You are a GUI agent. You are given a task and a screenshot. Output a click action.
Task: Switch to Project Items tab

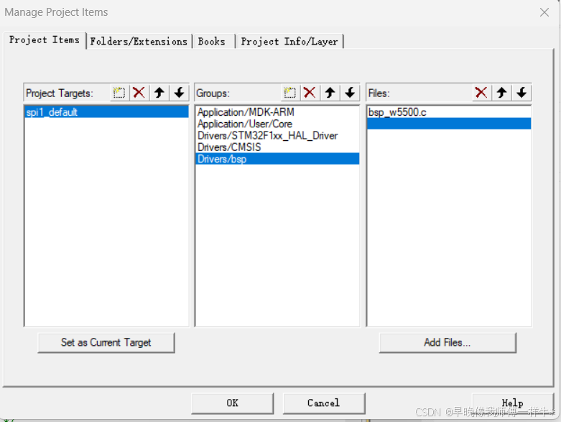tap(45, 40)
